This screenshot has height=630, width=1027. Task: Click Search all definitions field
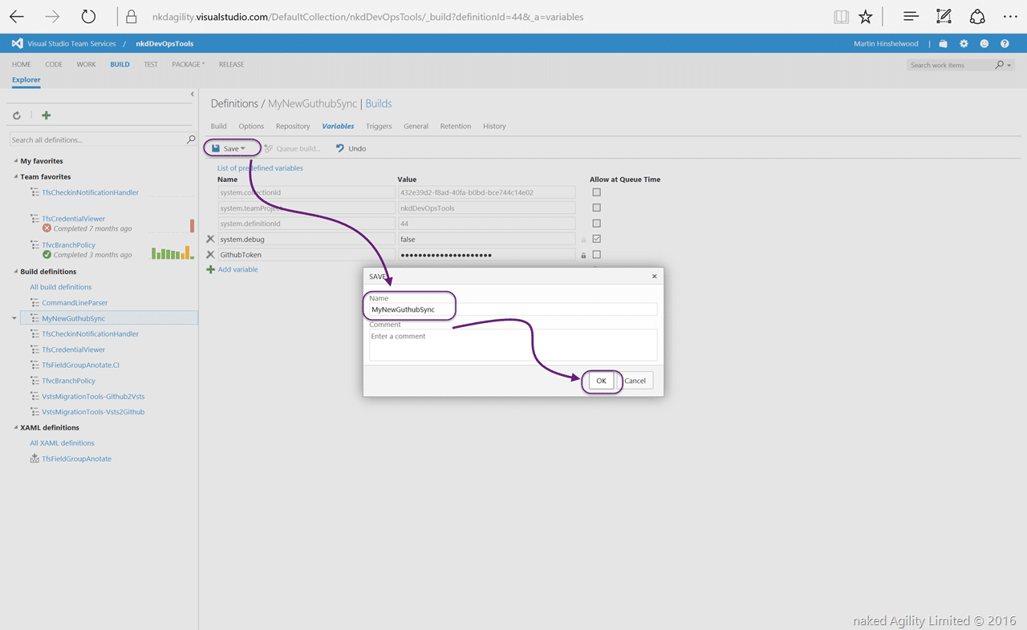(x=97, y=139)
